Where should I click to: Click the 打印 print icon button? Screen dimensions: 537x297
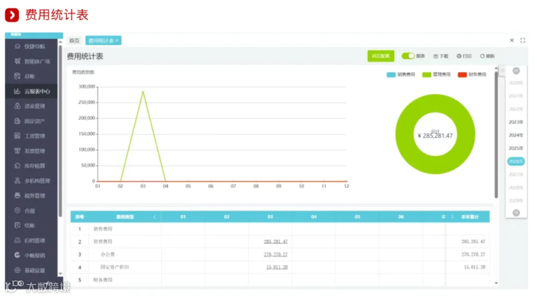click(464, 56)
